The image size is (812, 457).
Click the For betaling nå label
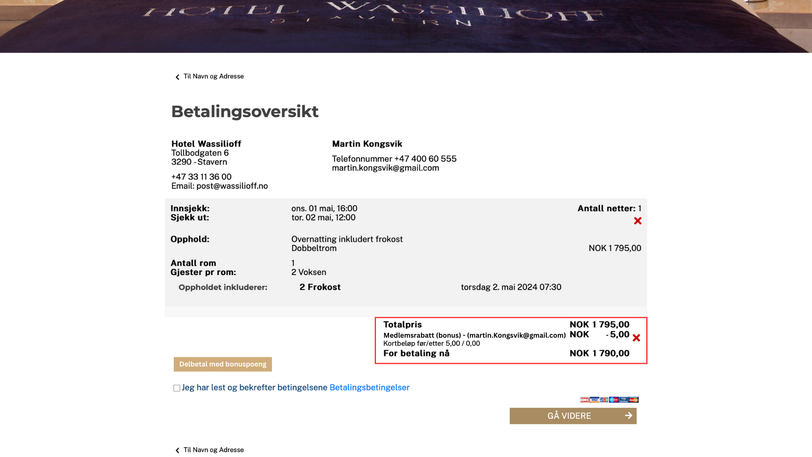pos(417,353)
